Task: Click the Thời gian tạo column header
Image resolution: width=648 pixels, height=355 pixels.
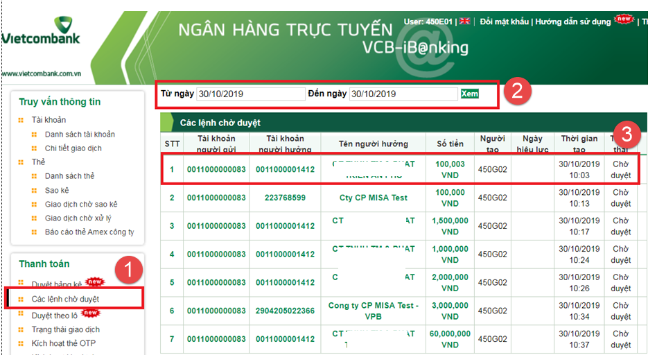Action: [x=579, y=144]
